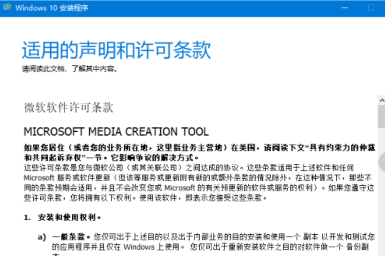Click clause a) 一般条款 text
The width and height of the screenshot is (385, 256).
click(206, 244)
